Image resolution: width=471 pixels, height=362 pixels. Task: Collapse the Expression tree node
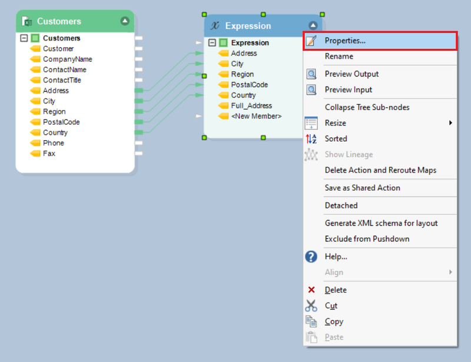coord(213,43)
